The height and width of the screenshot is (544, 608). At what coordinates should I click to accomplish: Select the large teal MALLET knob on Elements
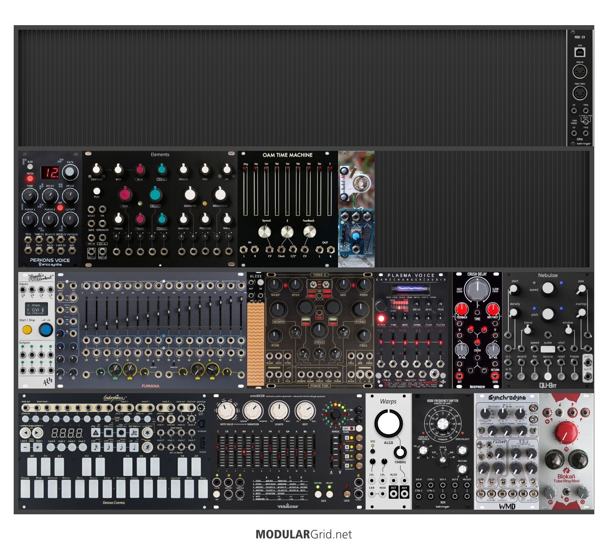pos(155,195)
